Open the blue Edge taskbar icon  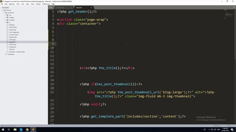[x=21, y=129]
